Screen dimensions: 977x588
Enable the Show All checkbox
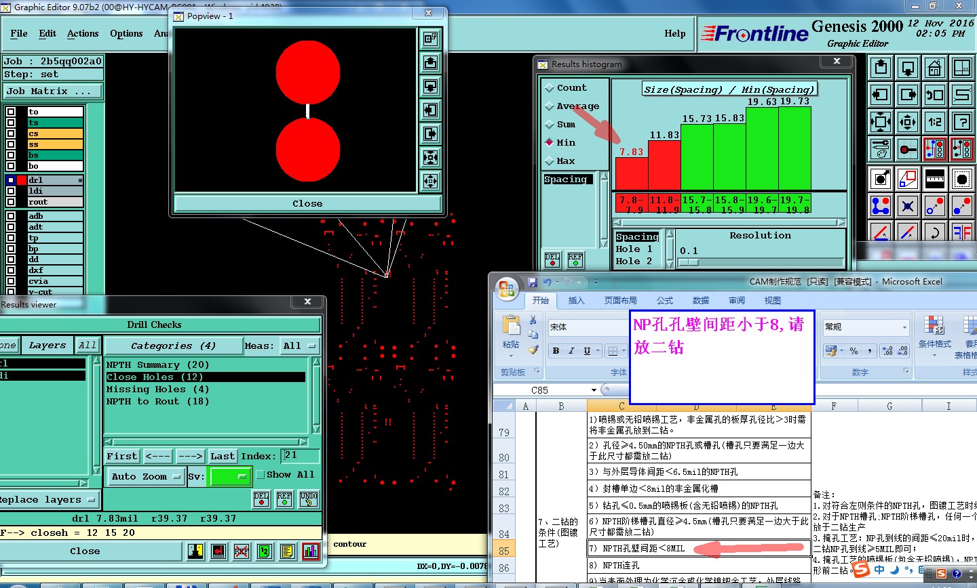point(260,475)
